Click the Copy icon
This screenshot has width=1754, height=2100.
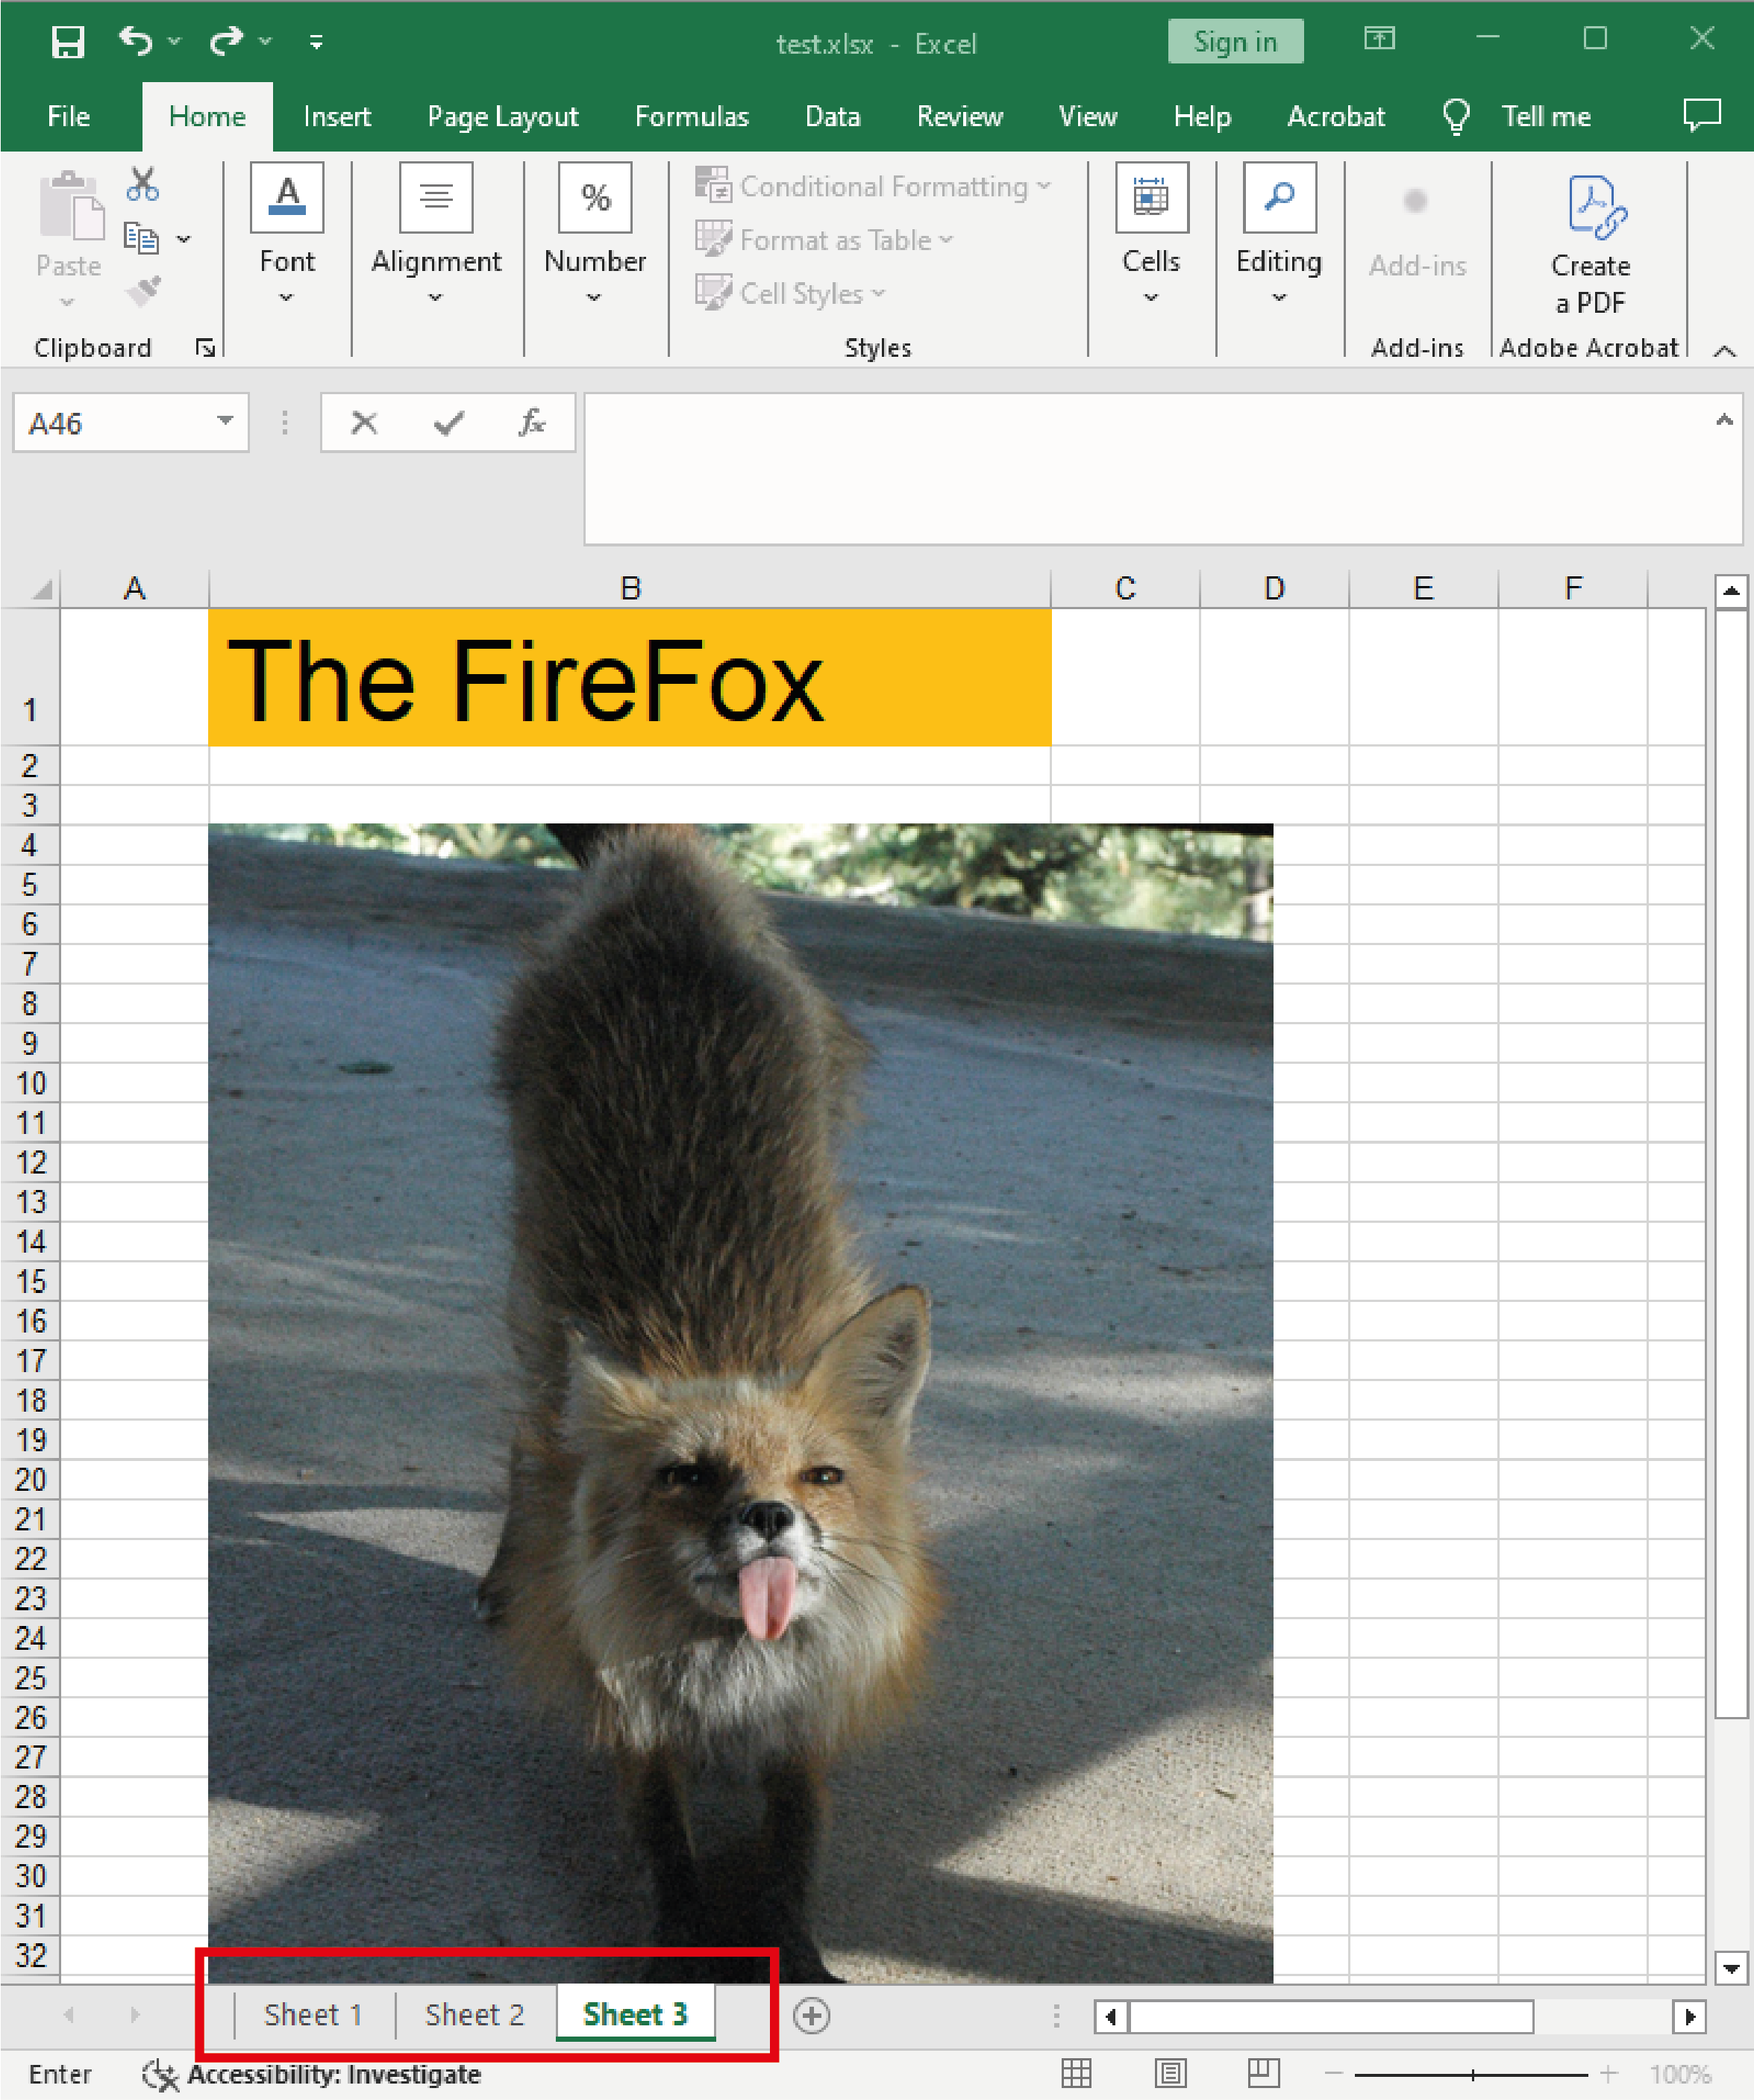click(x=142, y=238)
